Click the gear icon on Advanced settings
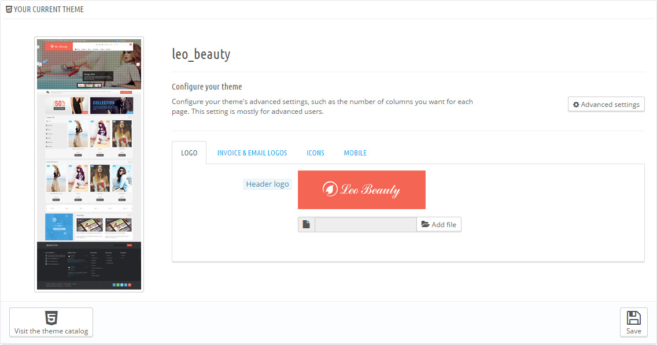This screenshot has height=345, width=657. [576, 105]
